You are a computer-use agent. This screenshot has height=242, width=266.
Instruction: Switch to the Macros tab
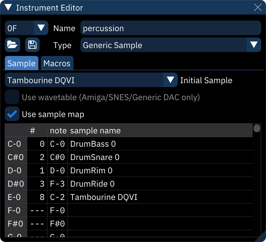click(x=57, y=63)
